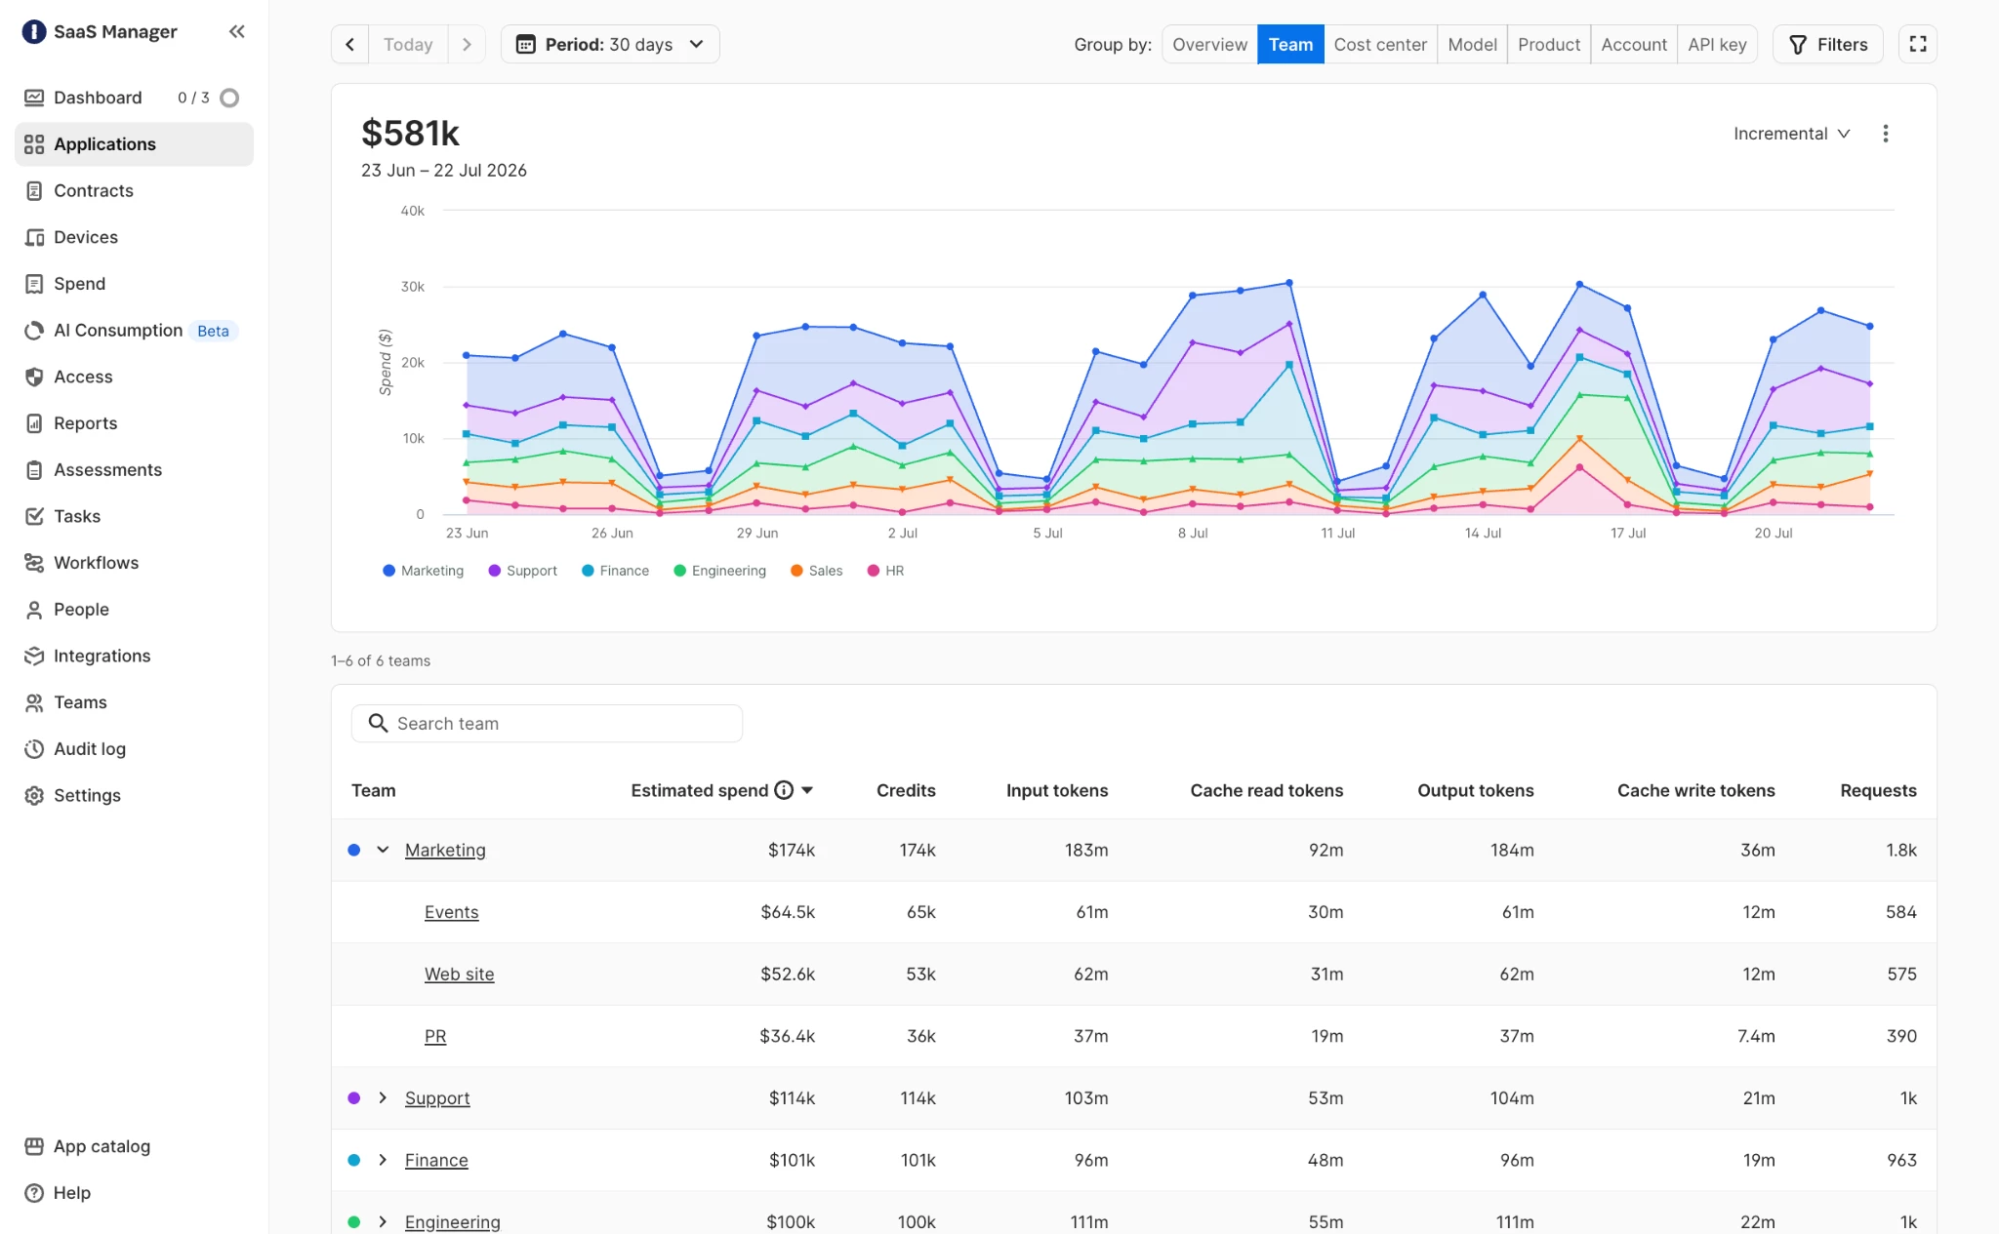Click the Estimated spend info icon
The image size is (1999, 1234).
pyautogui.click(x=784, y=790)
